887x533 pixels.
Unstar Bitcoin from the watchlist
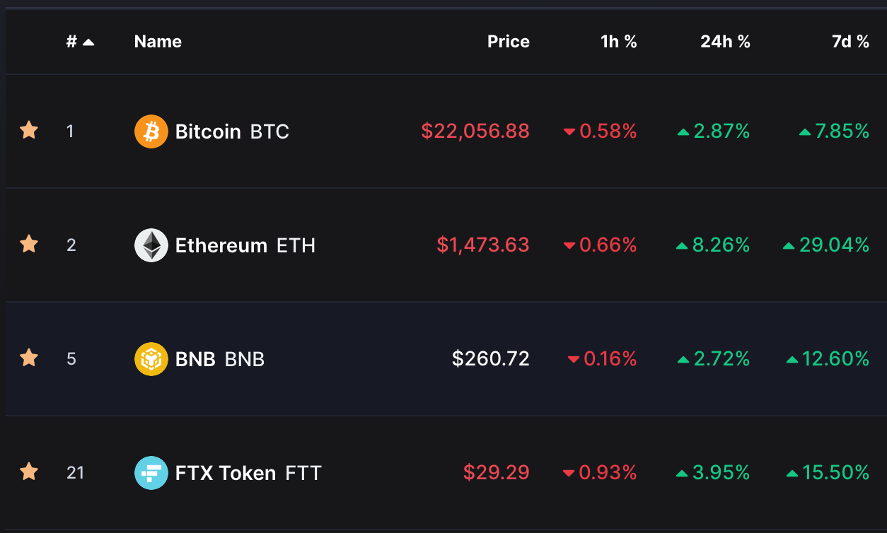pos(29,130)
